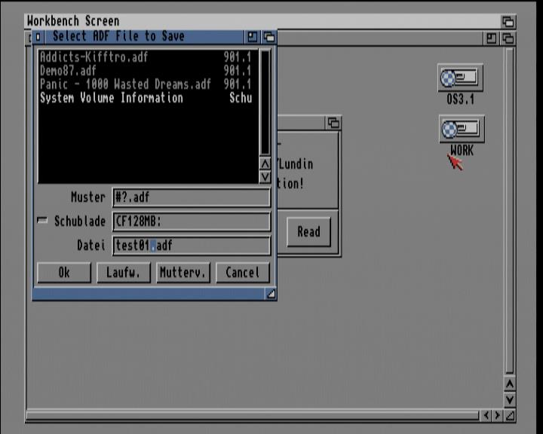The height and width of the screenshot is (434, 543).
Task: Click the Read button in background window
Action: [309, 232]
